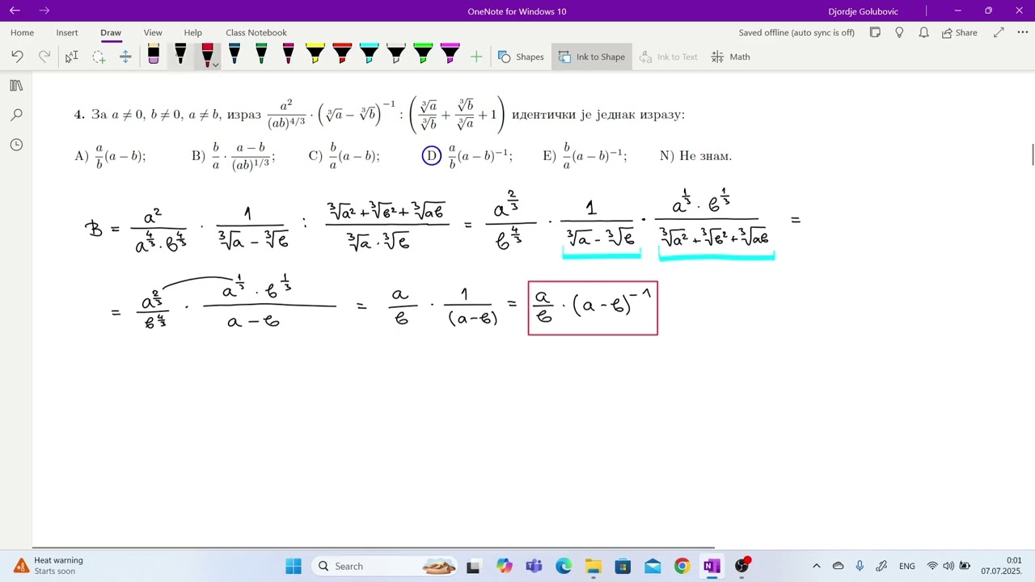The width and height of the screenshot is (1035, 582).
Task: Open the Help tab
Action: coord(192,32)
